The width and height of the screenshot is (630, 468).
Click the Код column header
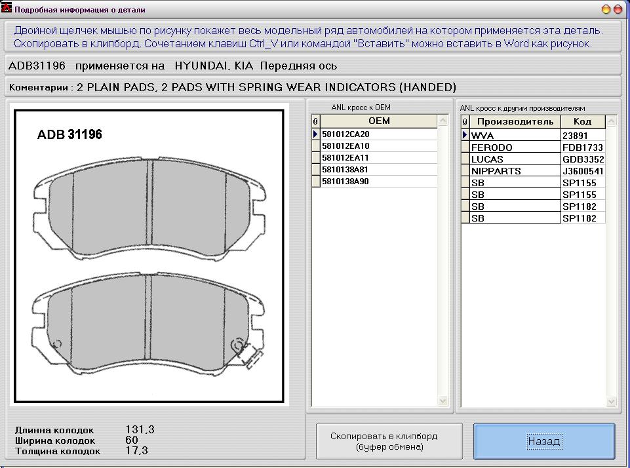[582, 122]
